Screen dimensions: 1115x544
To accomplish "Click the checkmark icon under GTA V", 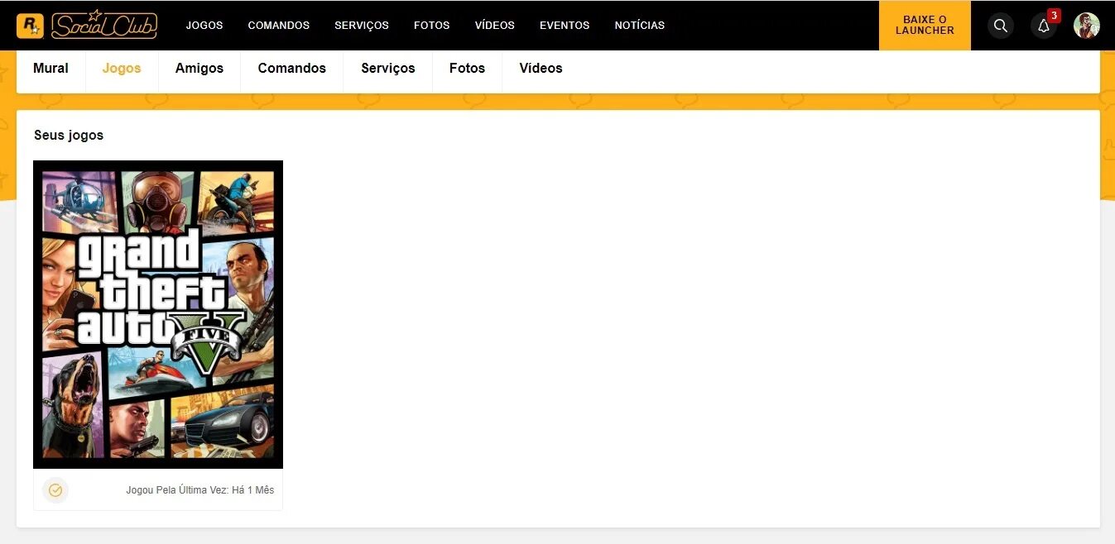I will click(x=55, y=490).
